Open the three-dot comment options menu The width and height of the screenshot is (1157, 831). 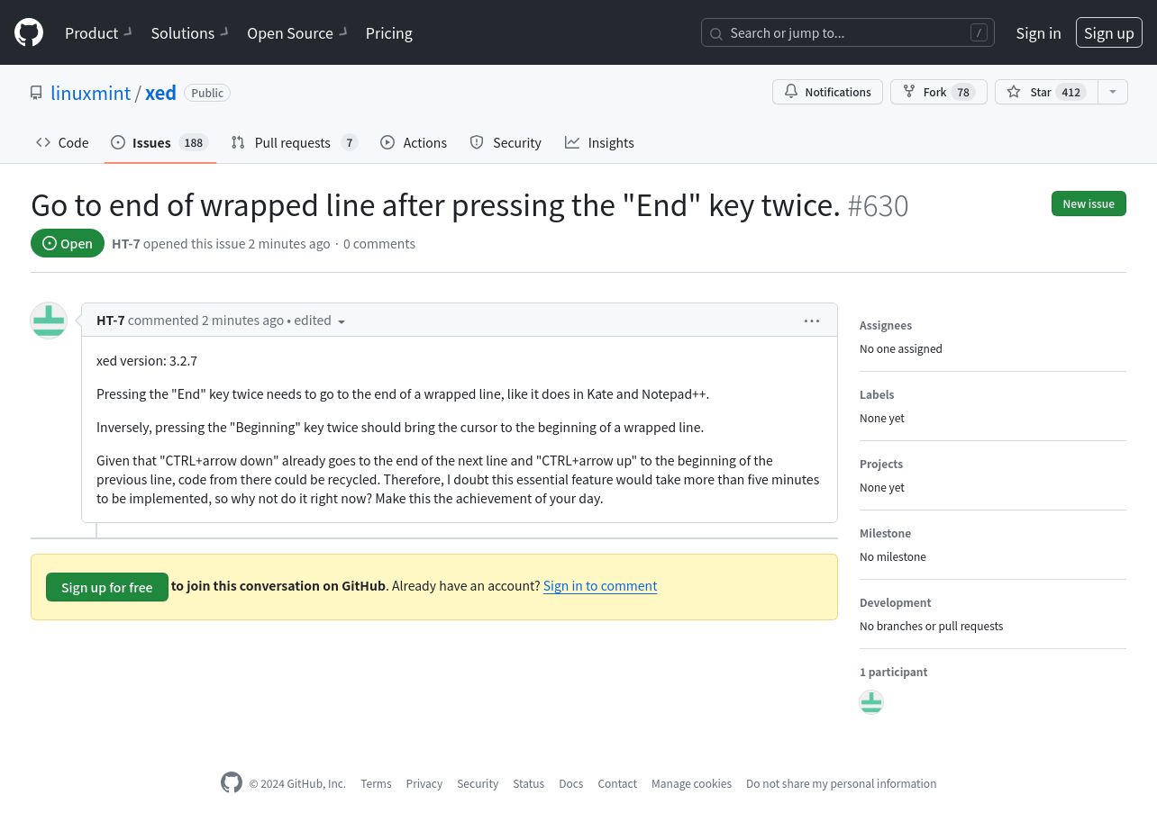coord(812,321)
